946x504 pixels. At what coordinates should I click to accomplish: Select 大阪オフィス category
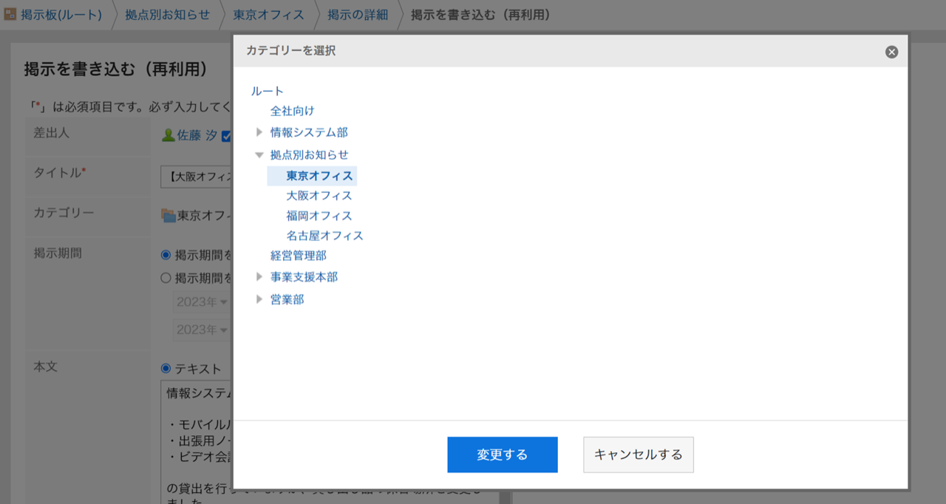coord(319,196)
